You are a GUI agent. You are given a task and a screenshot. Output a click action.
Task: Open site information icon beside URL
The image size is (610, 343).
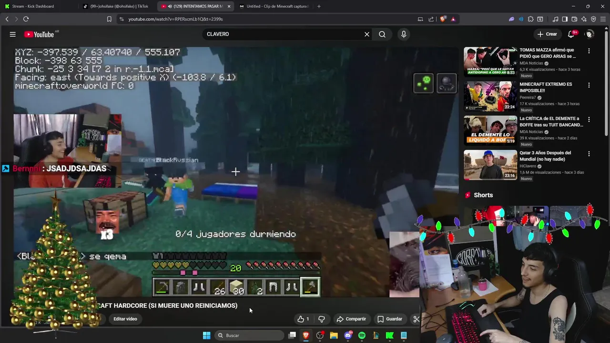[122, 19]
